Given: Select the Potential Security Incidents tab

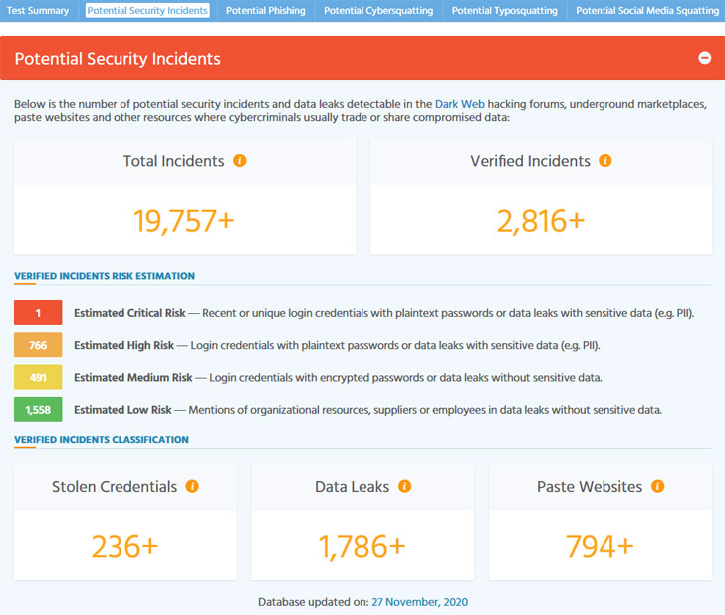Looking at the screenshot, I should point(147,11).
